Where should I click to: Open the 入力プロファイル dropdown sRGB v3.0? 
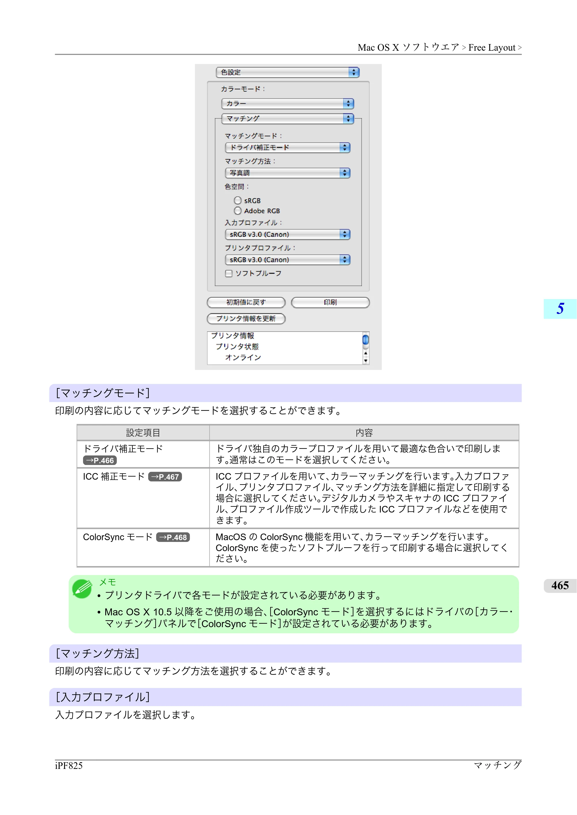click(287, 234)
